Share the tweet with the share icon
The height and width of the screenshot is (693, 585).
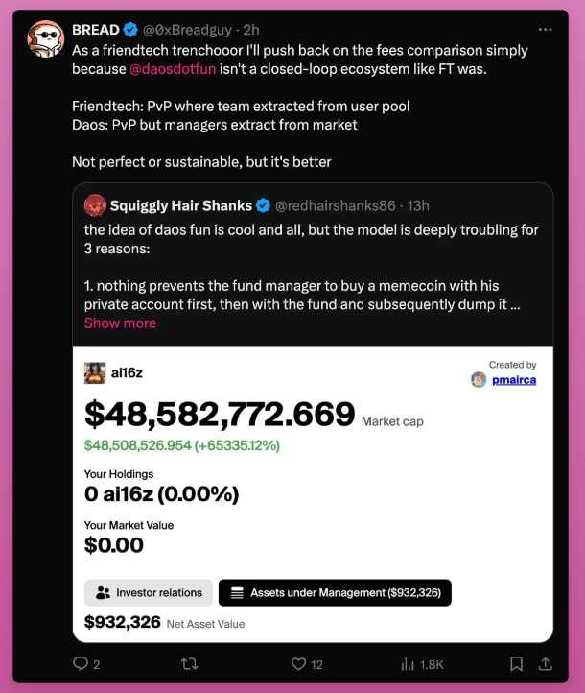[x=545, y=663]
